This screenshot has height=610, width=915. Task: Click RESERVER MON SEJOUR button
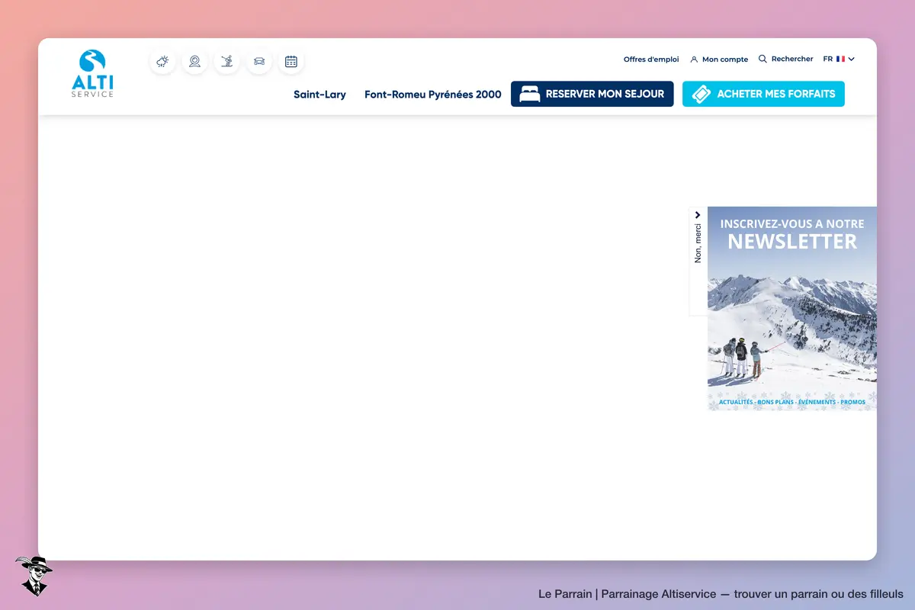click(x=592, y=94)
